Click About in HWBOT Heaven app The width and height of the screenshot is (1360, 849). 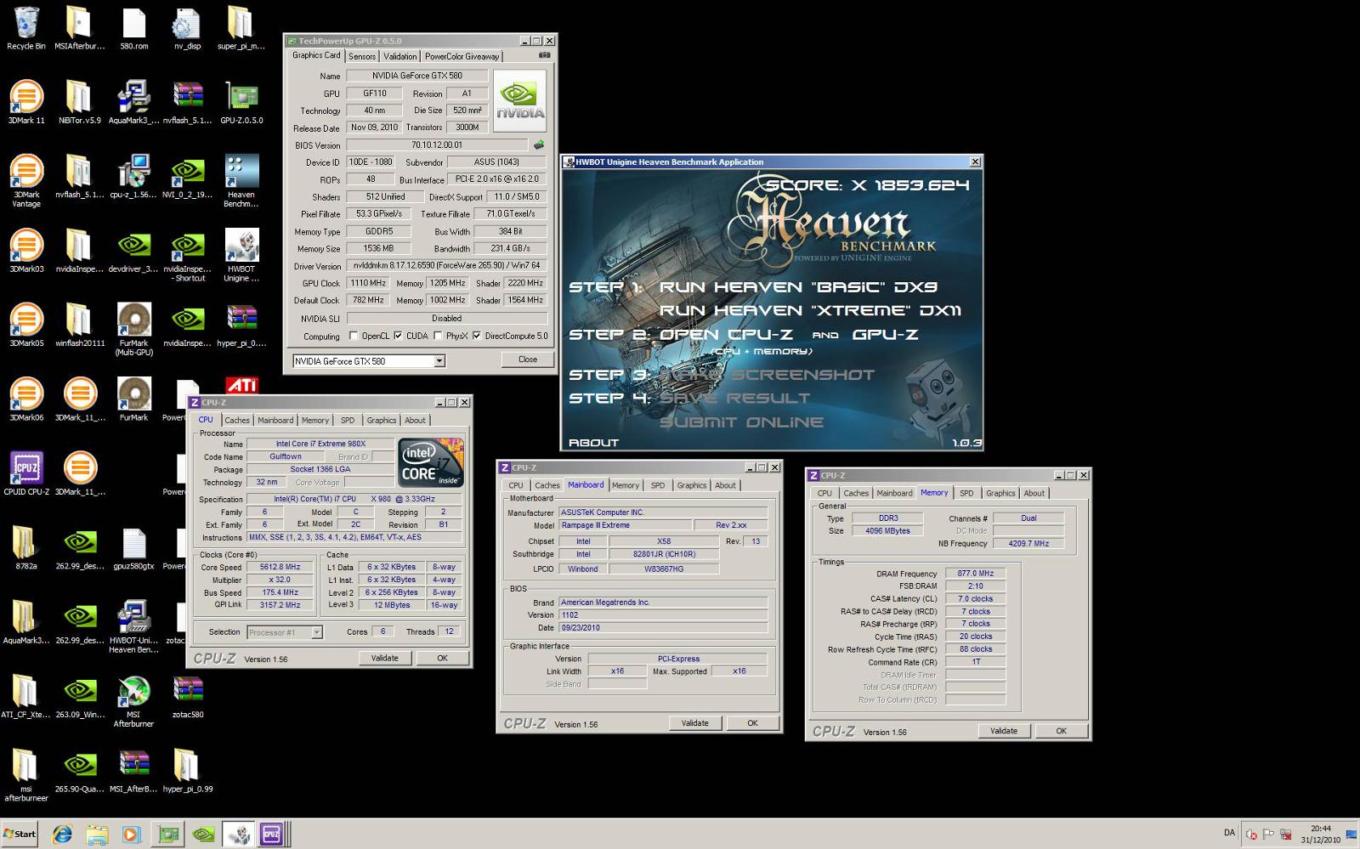593,443
